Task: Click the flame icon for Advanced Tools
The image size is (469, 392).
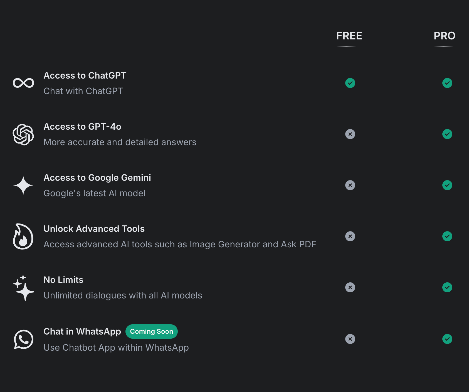Action: click(23, 236)
